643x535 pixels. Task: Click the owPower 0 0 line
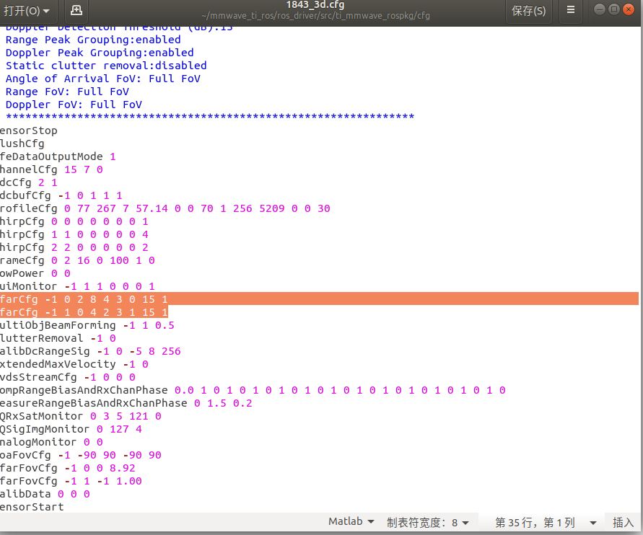35,274
